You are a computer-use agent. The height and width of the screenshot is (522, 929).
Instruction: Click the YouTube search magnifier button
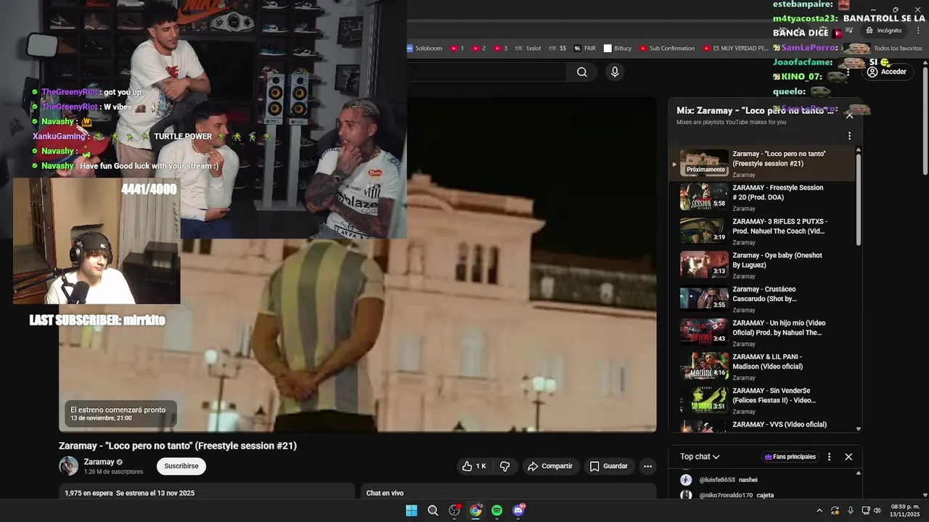click(582, 72)
